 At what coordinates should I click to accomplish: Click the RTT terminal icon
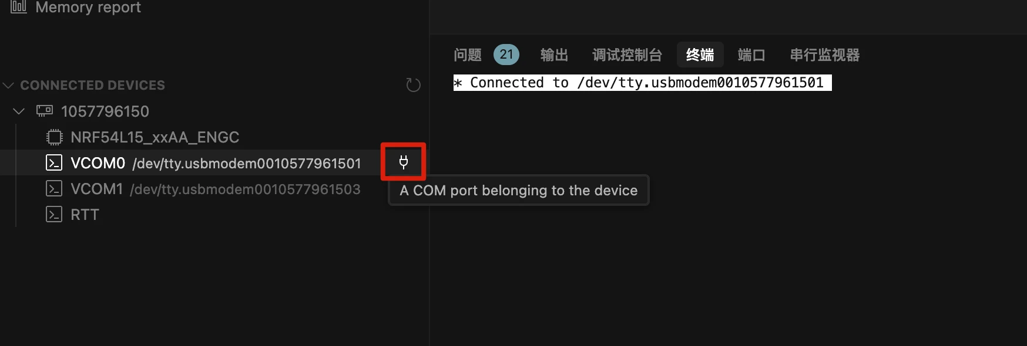[x=54, y=215]
